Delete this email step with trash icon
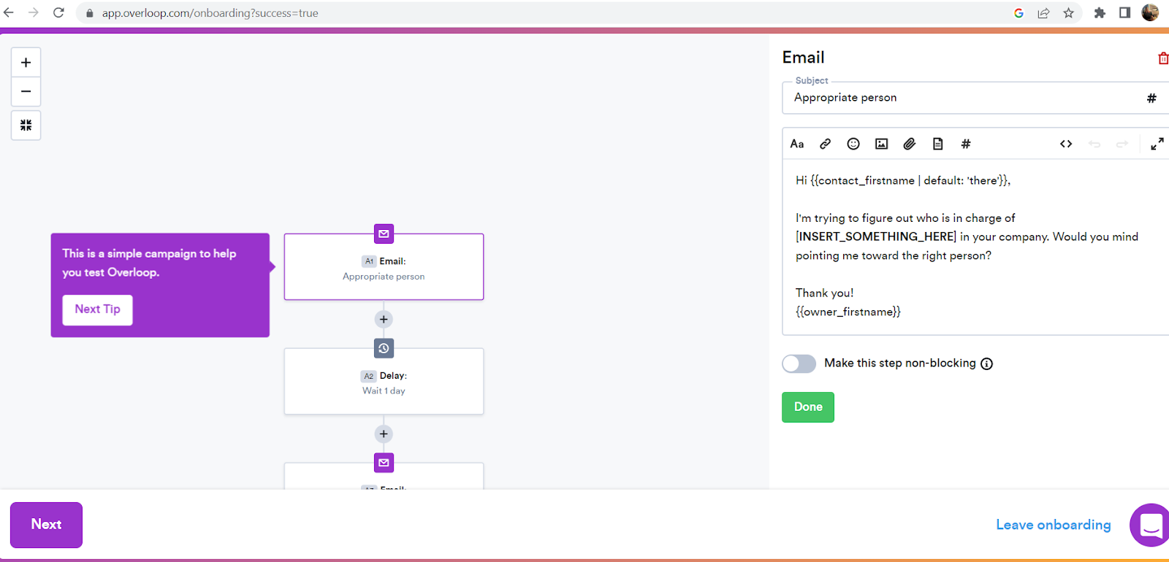Screen dimensions: 1169x562 (1162, 58)
